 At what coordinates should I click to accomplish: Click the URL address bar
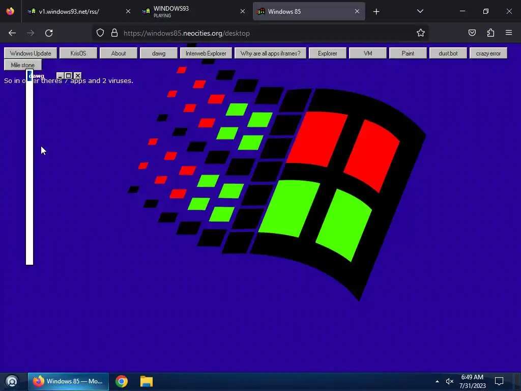click(260, 33)
